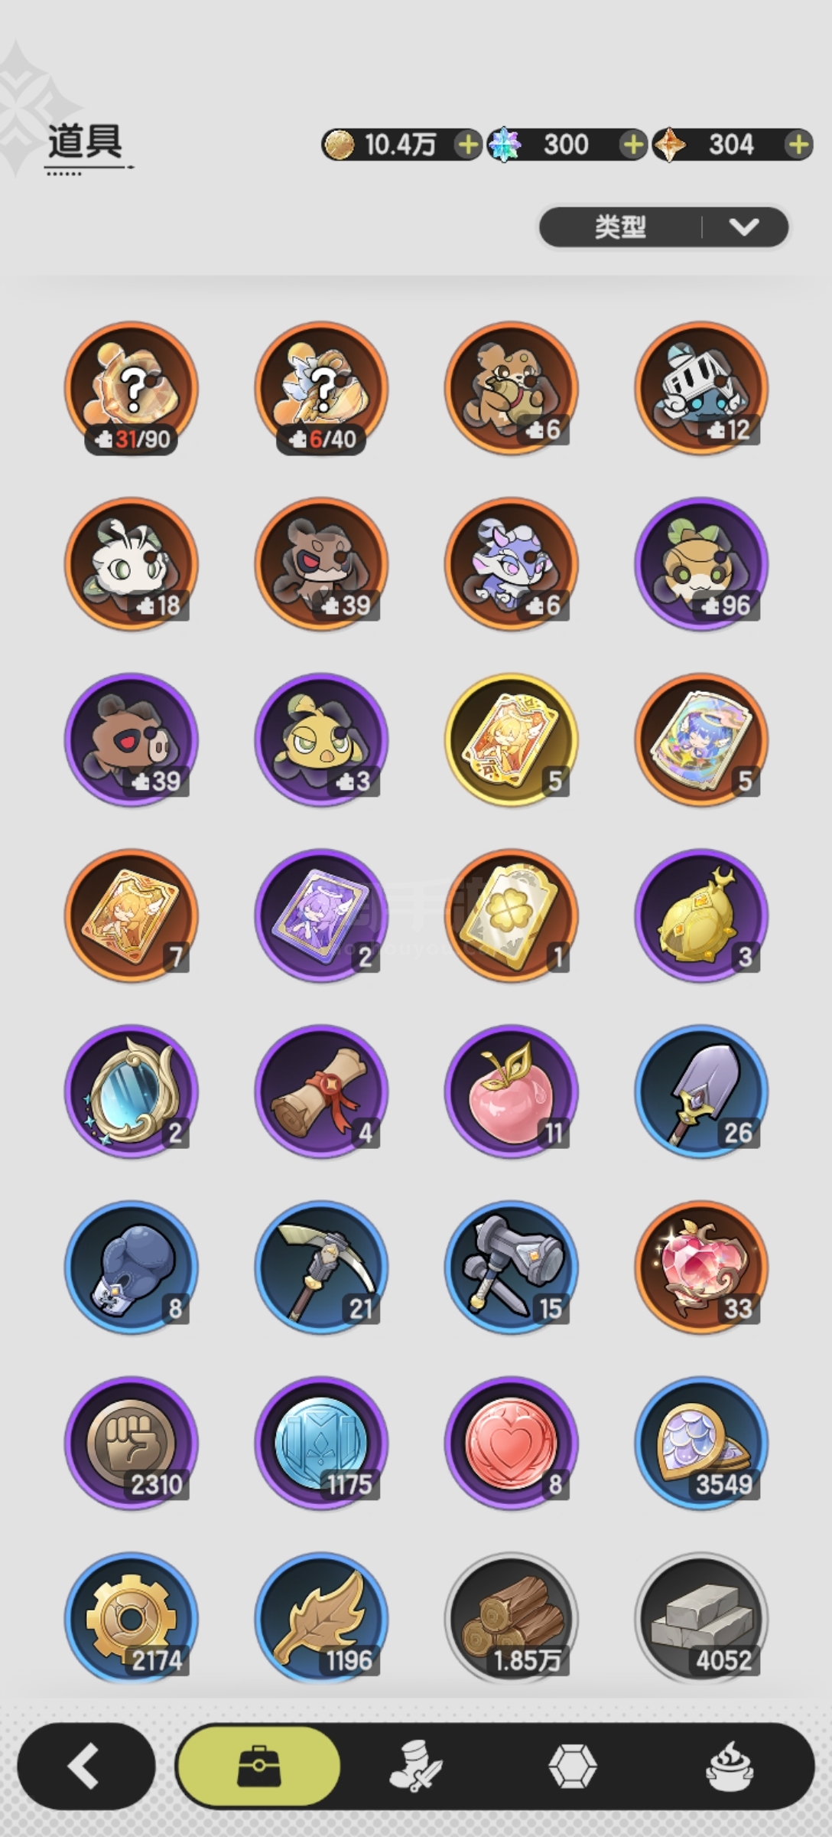The height and width of the screenshot is (1837, 832).
Task: Select the four-leaf clover card item
Action: [x=511, y=915]
